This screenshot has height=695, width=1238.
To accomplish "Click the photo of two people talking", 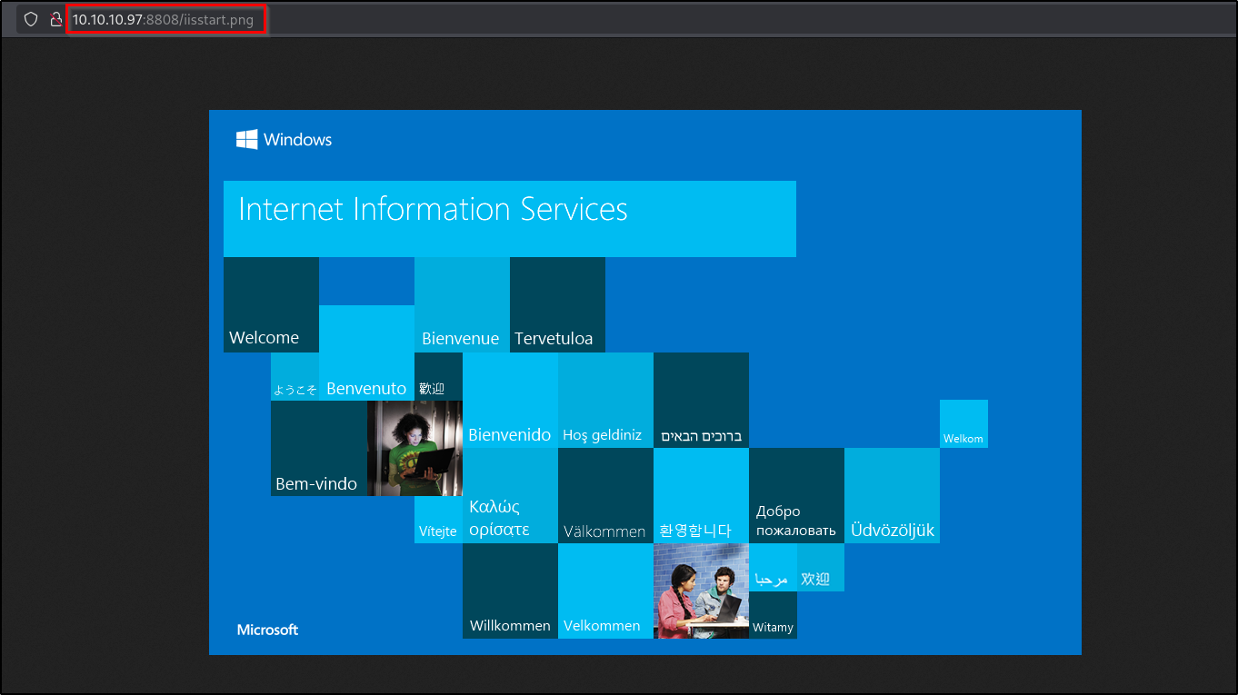I will pos(701,591).
